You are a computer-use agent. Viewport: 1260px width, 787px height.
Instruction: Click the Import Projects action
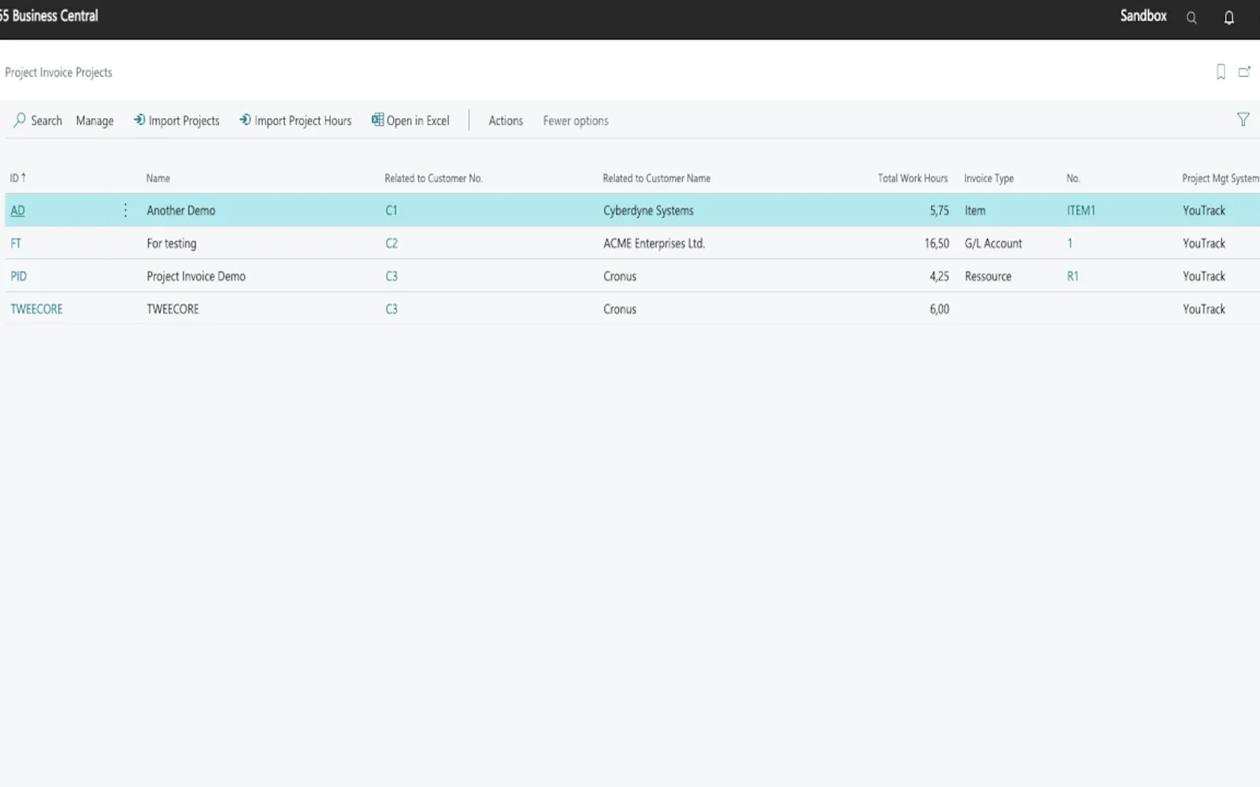(176, 120)
